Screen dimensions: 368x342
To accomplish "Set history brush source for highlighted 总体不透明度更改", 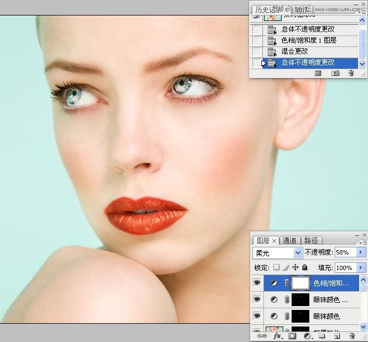I will [256, 63].
